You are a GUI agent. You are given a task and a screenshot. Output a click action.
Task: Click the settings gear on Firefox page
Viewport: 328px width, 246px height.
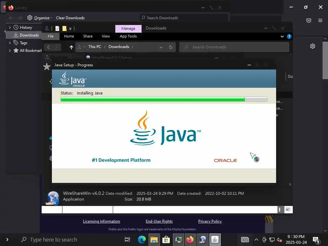coord(313,46)
